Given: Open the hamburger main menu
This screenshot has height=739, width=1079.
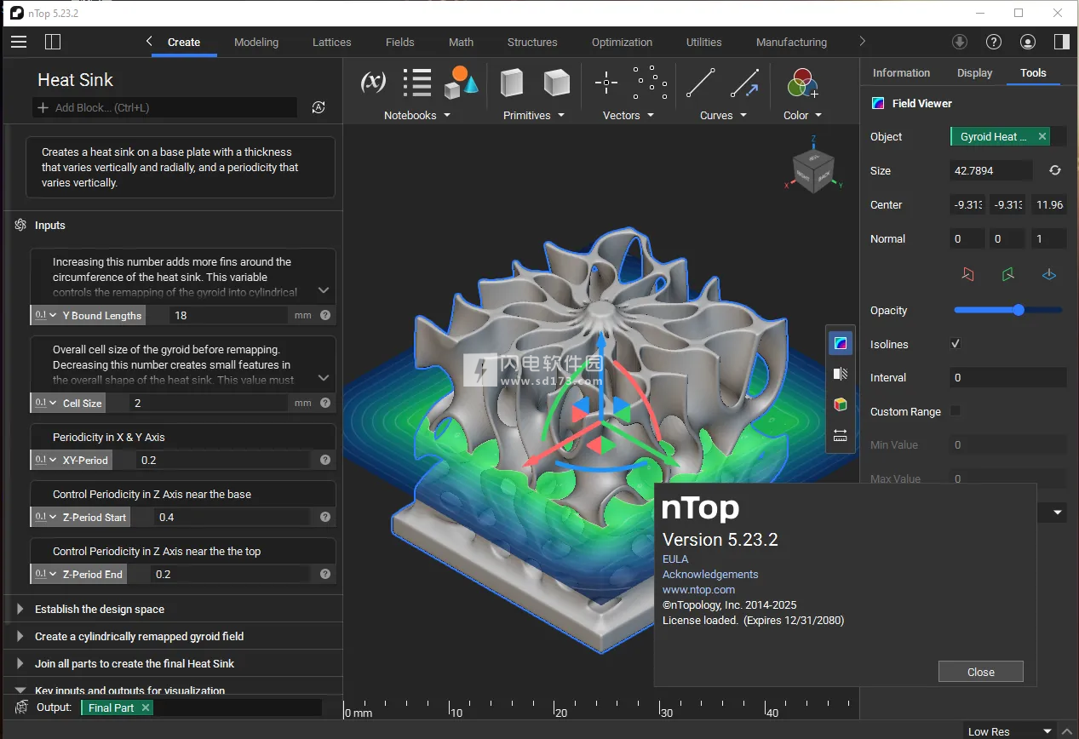Looking at the screenshot, I should pyautogui.click(x=19, y=42).
